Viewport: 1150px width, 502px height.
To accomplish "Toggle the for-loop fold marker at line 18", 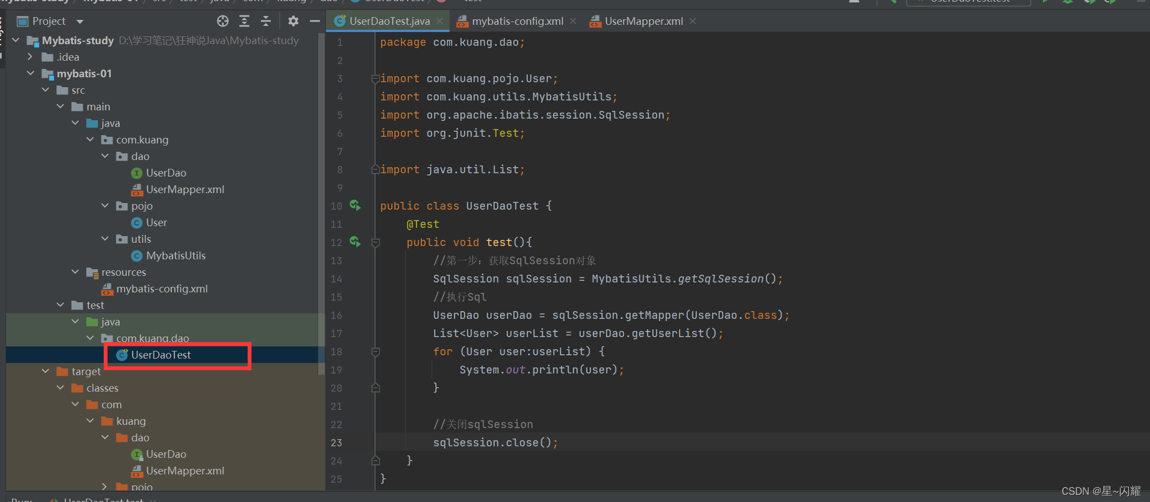I will pyautogui.click(x=376, y=351).
